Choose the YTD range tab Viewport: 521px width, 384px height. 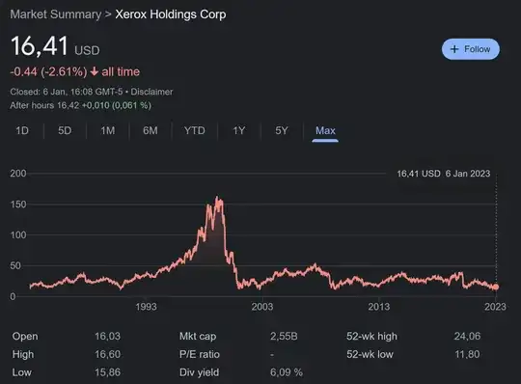pos(195,130)
